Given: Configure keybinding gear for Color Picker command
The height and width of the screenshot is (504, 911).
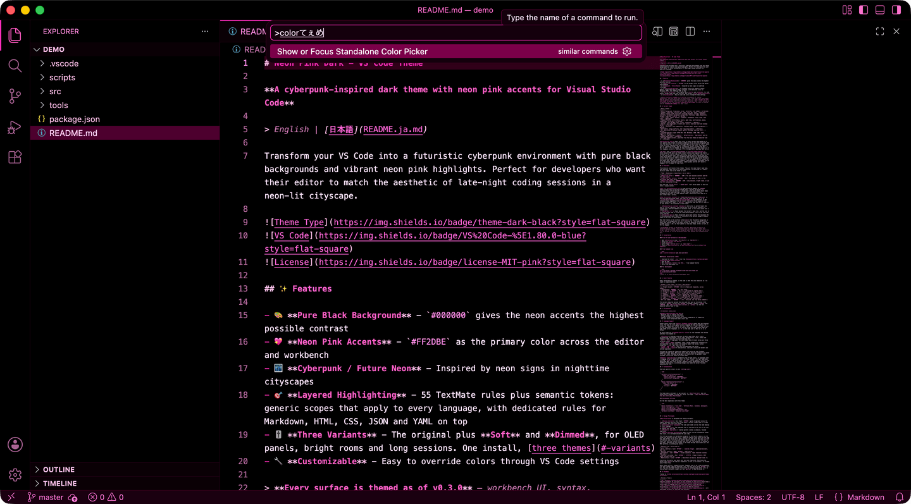Looking at the screenshot, I should click(x=627, y=51).
